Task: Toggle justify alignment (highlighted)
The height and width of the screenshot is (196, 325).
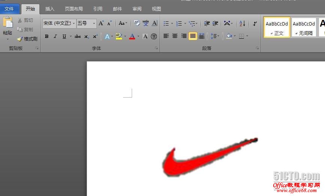Action: (193, 36)
